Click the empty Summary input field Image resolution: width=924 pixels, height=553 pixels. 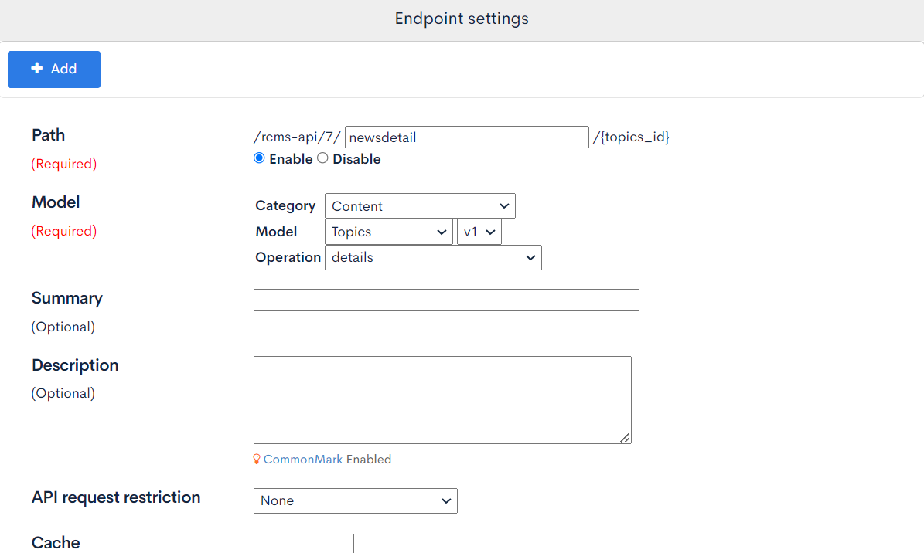coord(446,300)
